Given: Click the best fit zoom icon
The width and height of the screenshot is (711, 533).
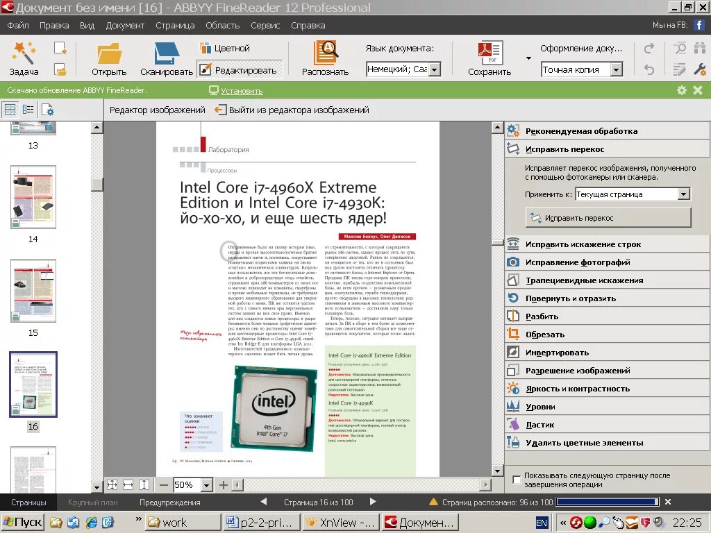Looking at the screenshot, I should tap(112, 485).
